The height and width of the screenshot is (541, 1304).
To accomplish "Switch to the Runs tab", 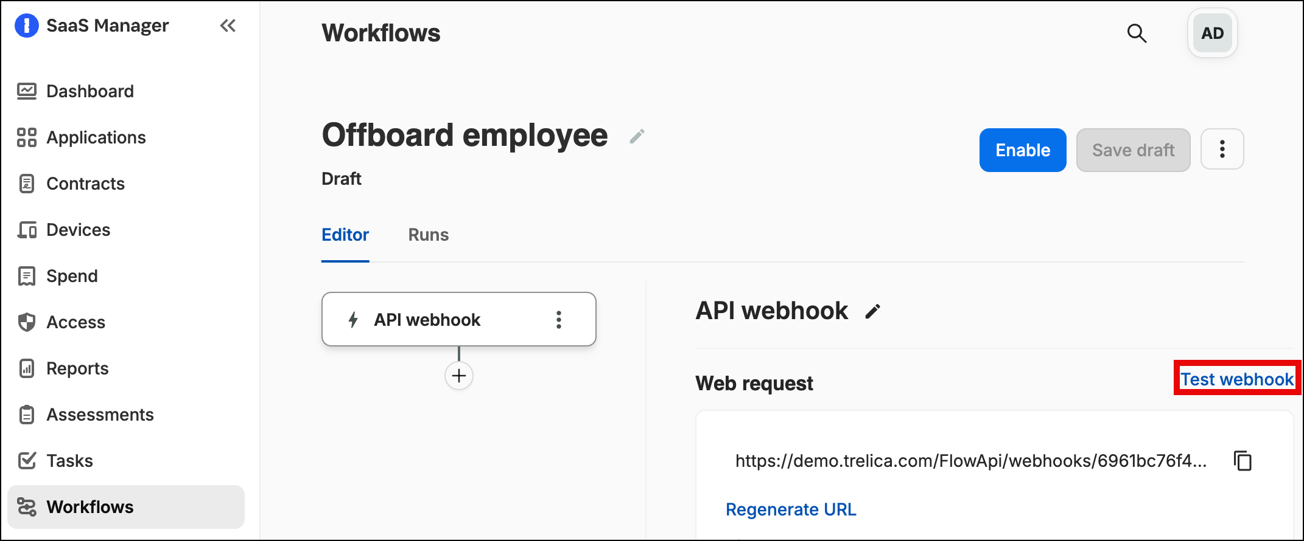I will tap(429, 235).
